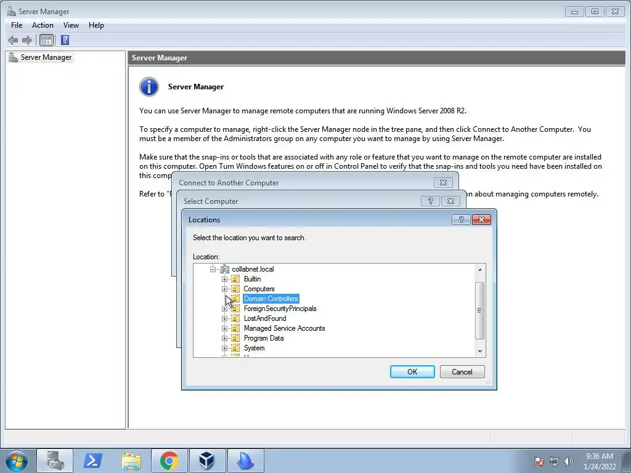
Task: Select the Server Manager node in tree pane
Action: click(46, 57)
